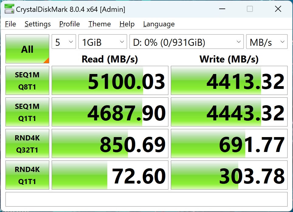Close the CrystalDiskMark window
This screenshot has height=212, width=293.
(x=278, y=9)
